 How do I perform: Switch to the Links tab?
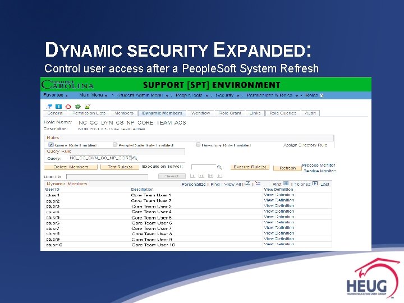tap(255, 113)
